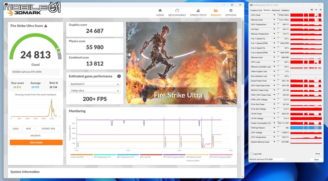
Task: Click the info icon next to Estimated game performance
Action: (119, 76)
